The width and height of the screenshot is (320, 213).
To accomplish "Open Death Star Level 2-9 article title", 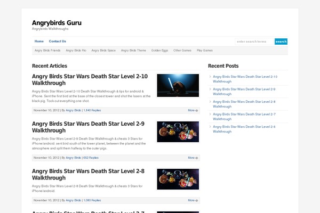I will click(x=88, y=127).
